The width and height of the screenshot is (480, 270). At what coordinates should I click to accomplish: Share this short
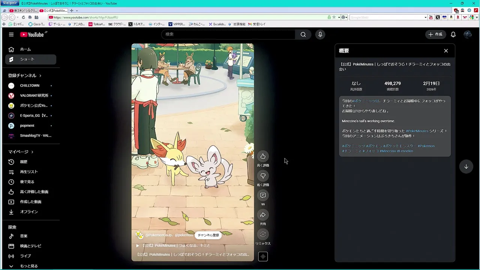pos(263,215)
